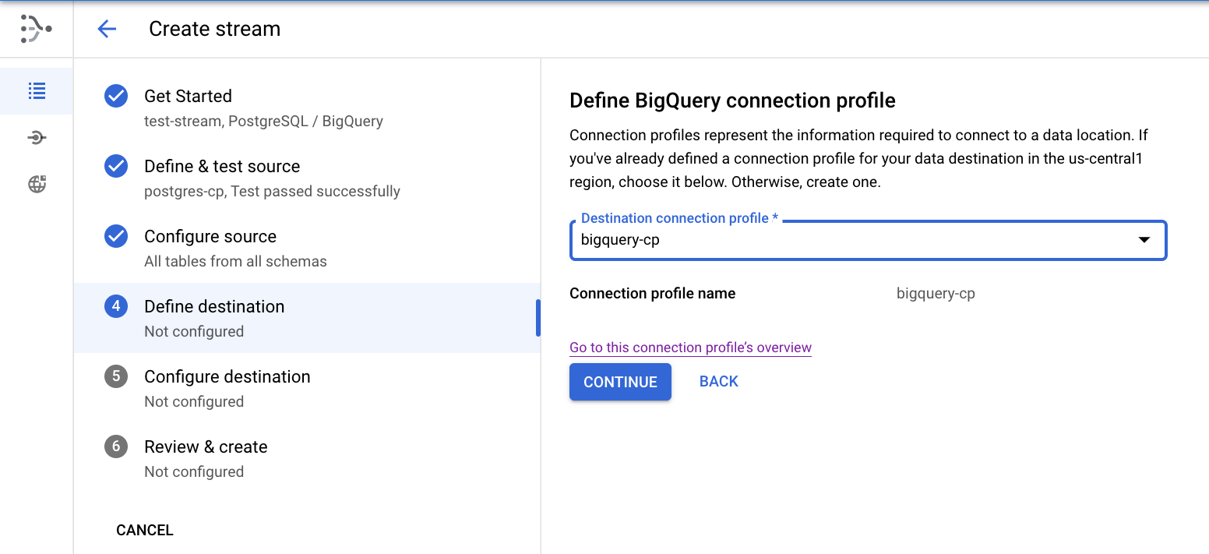Open Connection profiles sidebar icon
This screenshot has width=1209, height=554.
[37, 138]
